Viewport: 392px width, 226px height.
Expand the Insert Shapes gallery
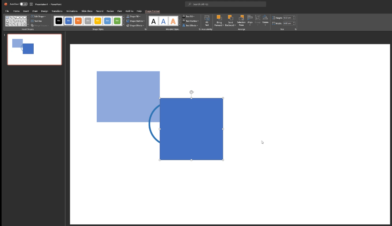coord(28,25)
